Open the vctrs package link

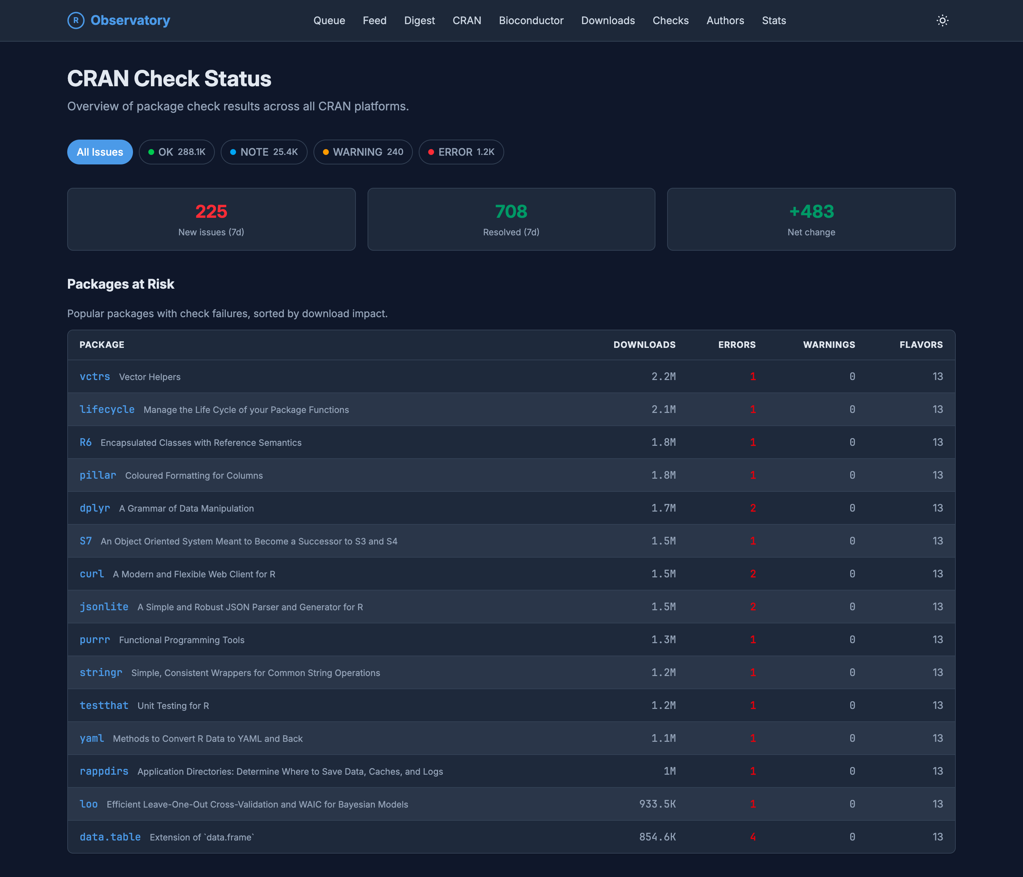[x=95, y=376]
